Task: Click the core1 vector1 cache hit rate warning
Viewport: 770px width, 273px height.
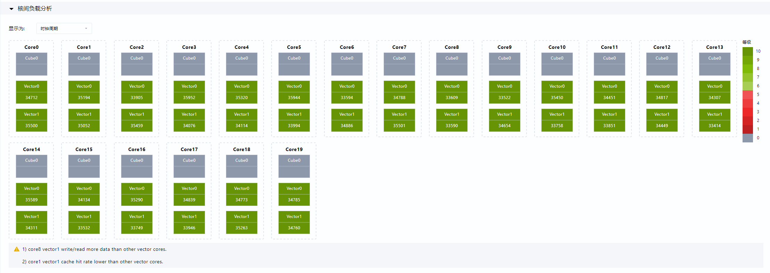Action: click(92, 262)
